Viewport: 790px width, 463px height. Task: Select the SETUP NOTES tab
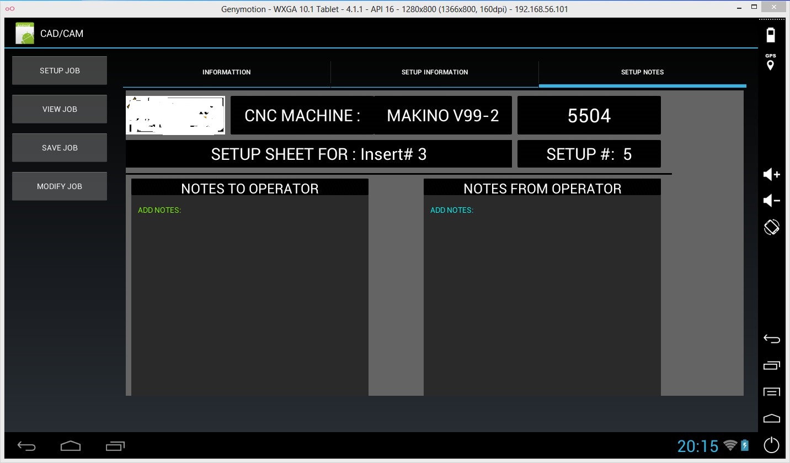[x=643, y=72]
